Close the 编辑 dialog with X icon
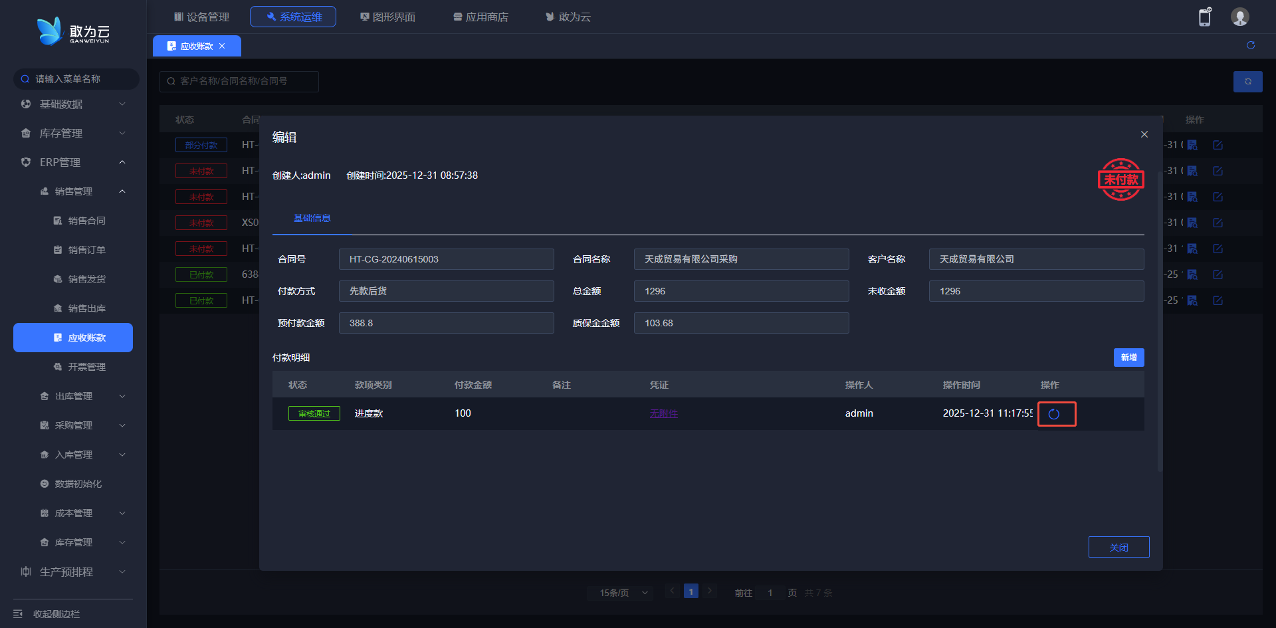This screenshot has width=1276, height=628. 1144,134
